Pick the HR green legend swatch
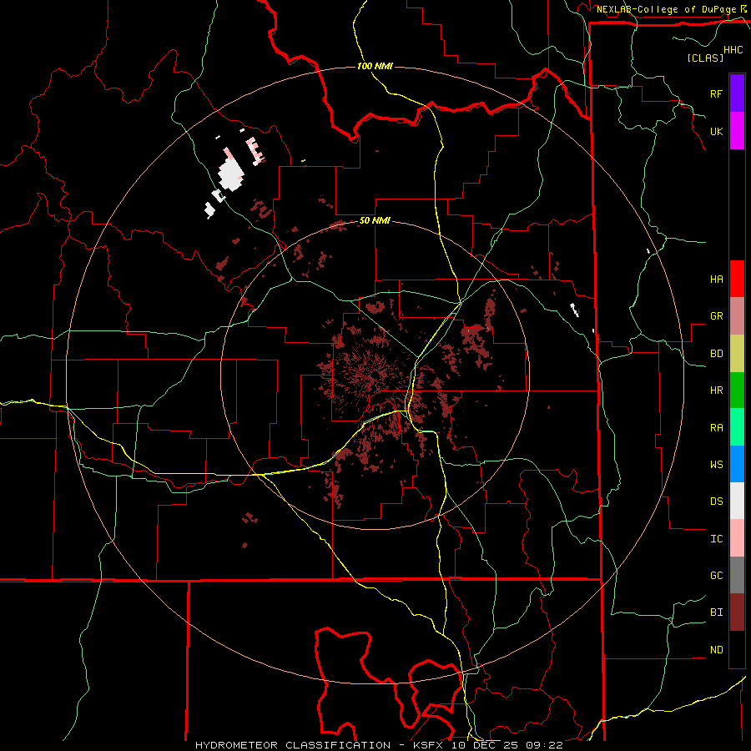The height and width of the screenshot is (751, 751). [737, 390]
